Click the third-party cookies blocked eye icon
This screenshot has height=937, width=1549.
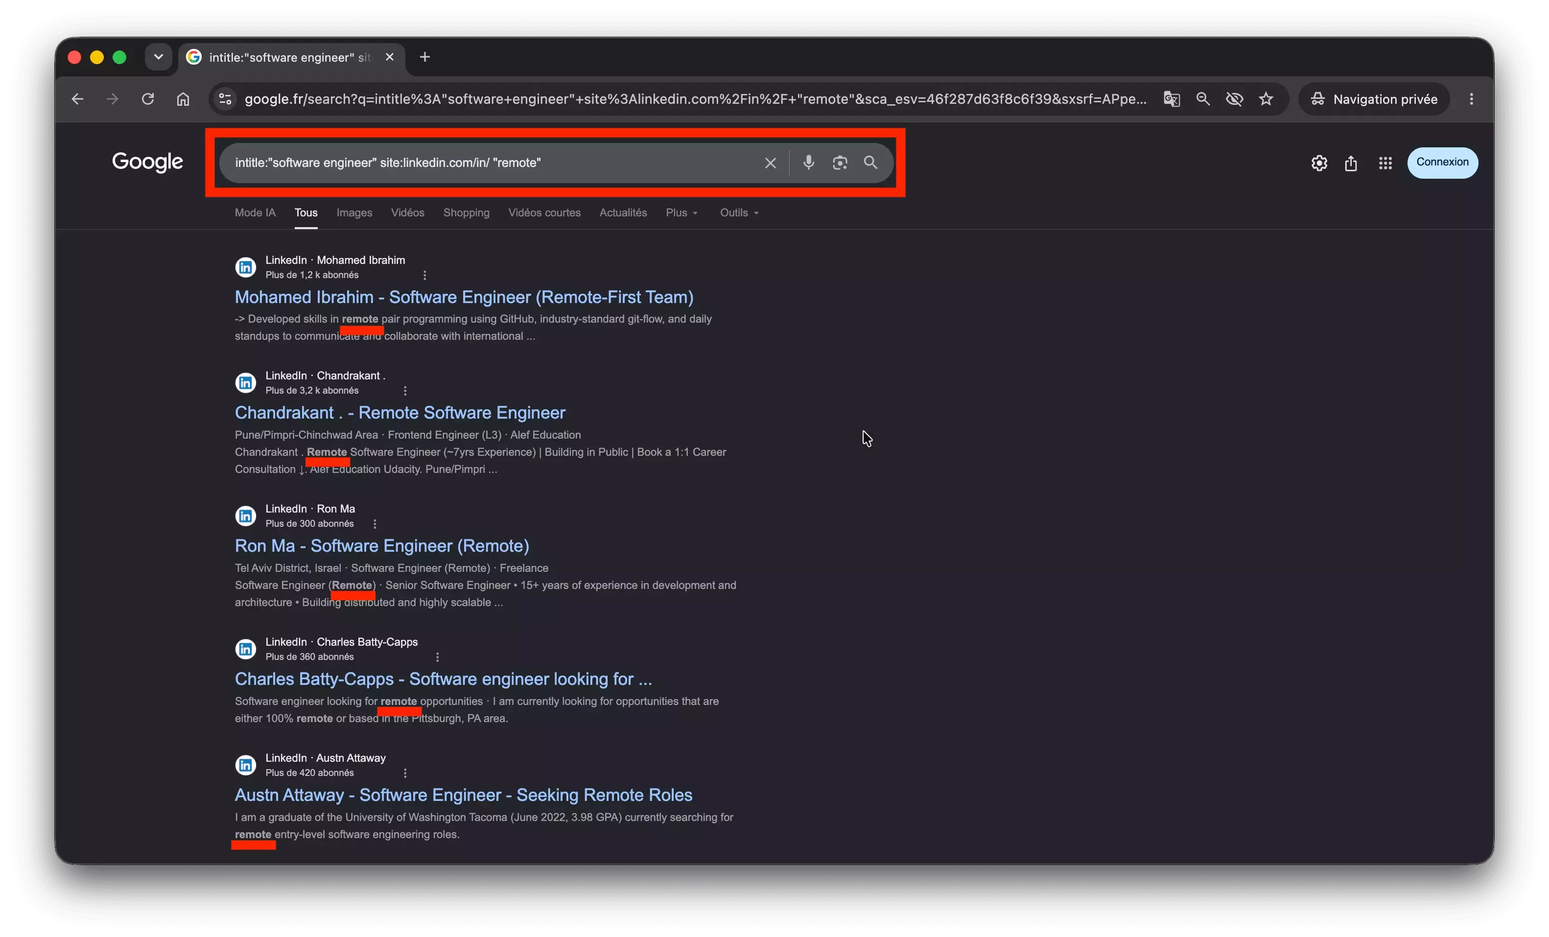(x=1234, y=99)
